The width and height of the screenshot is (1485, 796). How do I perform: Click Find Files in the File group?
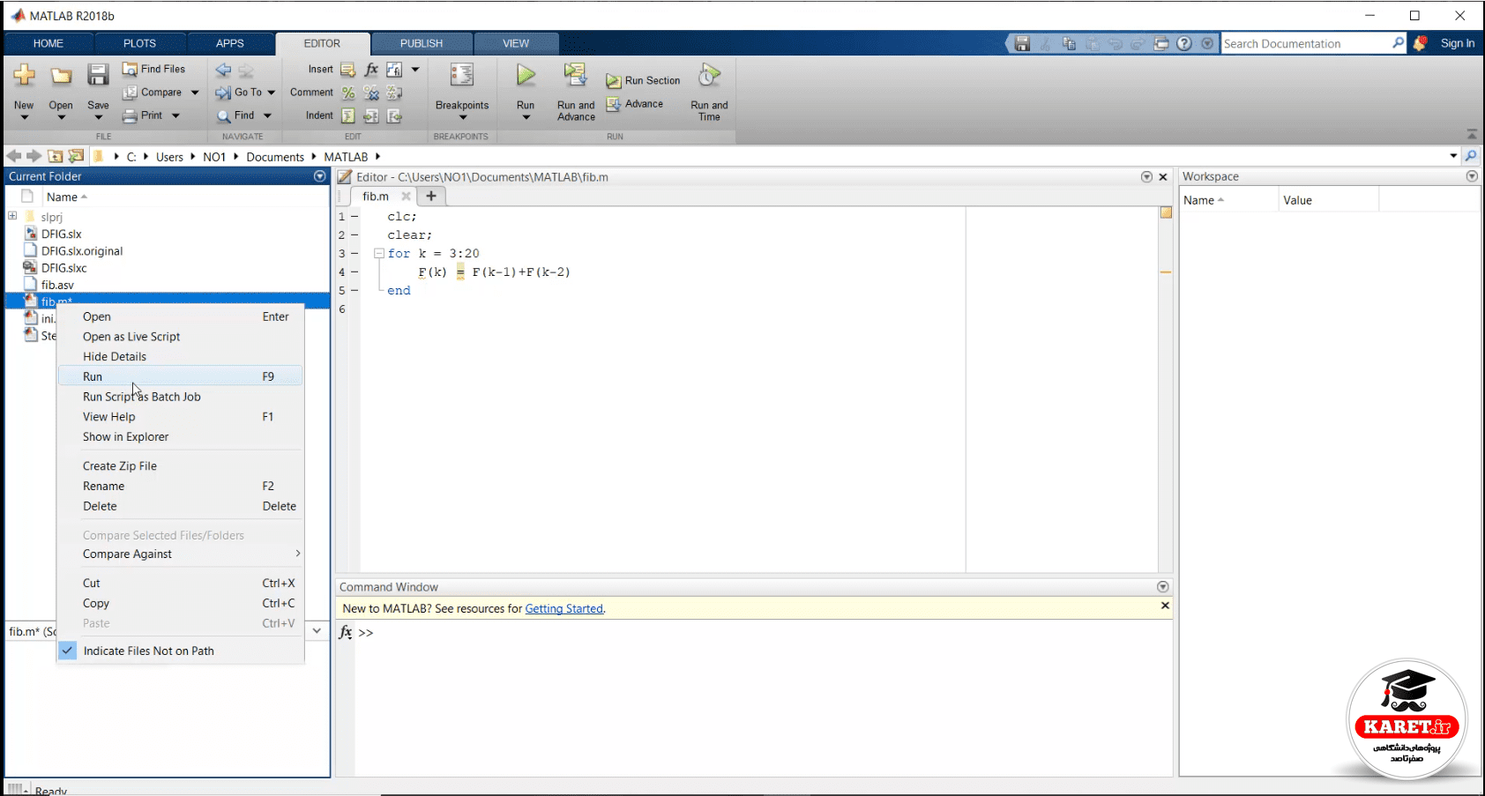click(153, 69)
